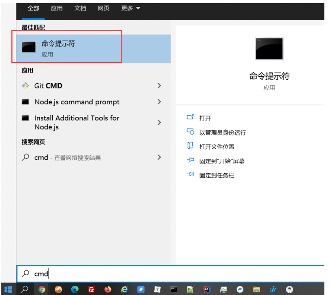This screenshot has height=295, width=330.
Task: Switch to the 网页 tab
Action: [x=104, y=8]
